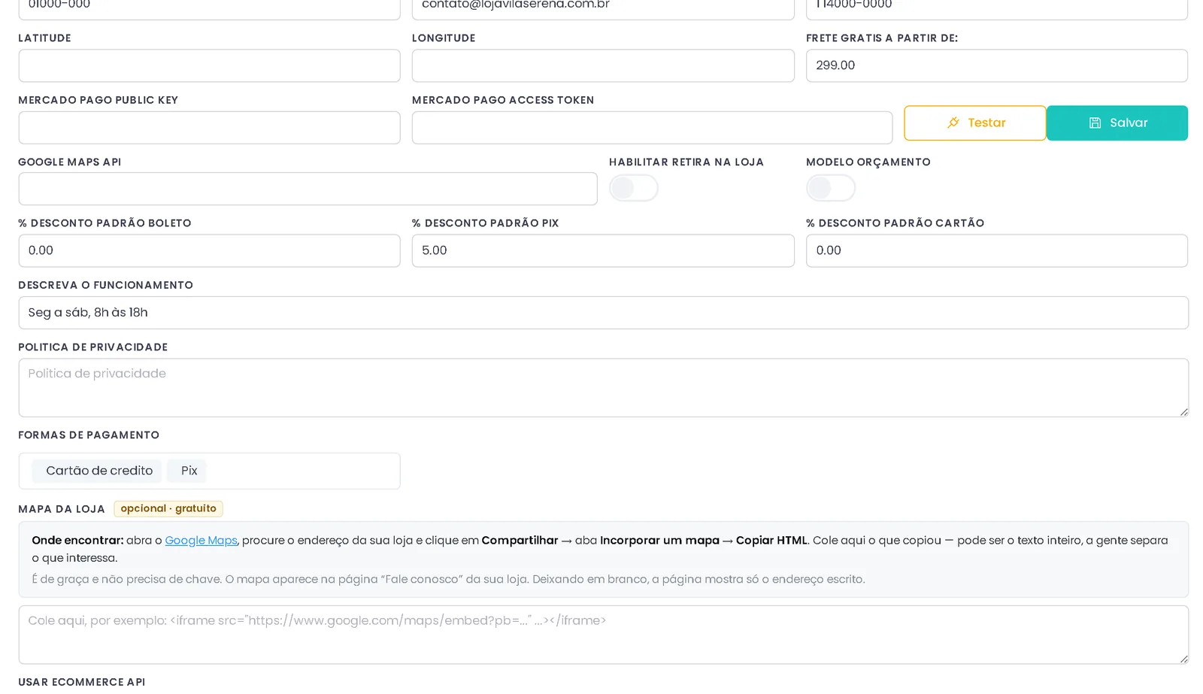Edit % Desconto Padrão Boleto field
The image size is (1203, 694).
point(209,250)
